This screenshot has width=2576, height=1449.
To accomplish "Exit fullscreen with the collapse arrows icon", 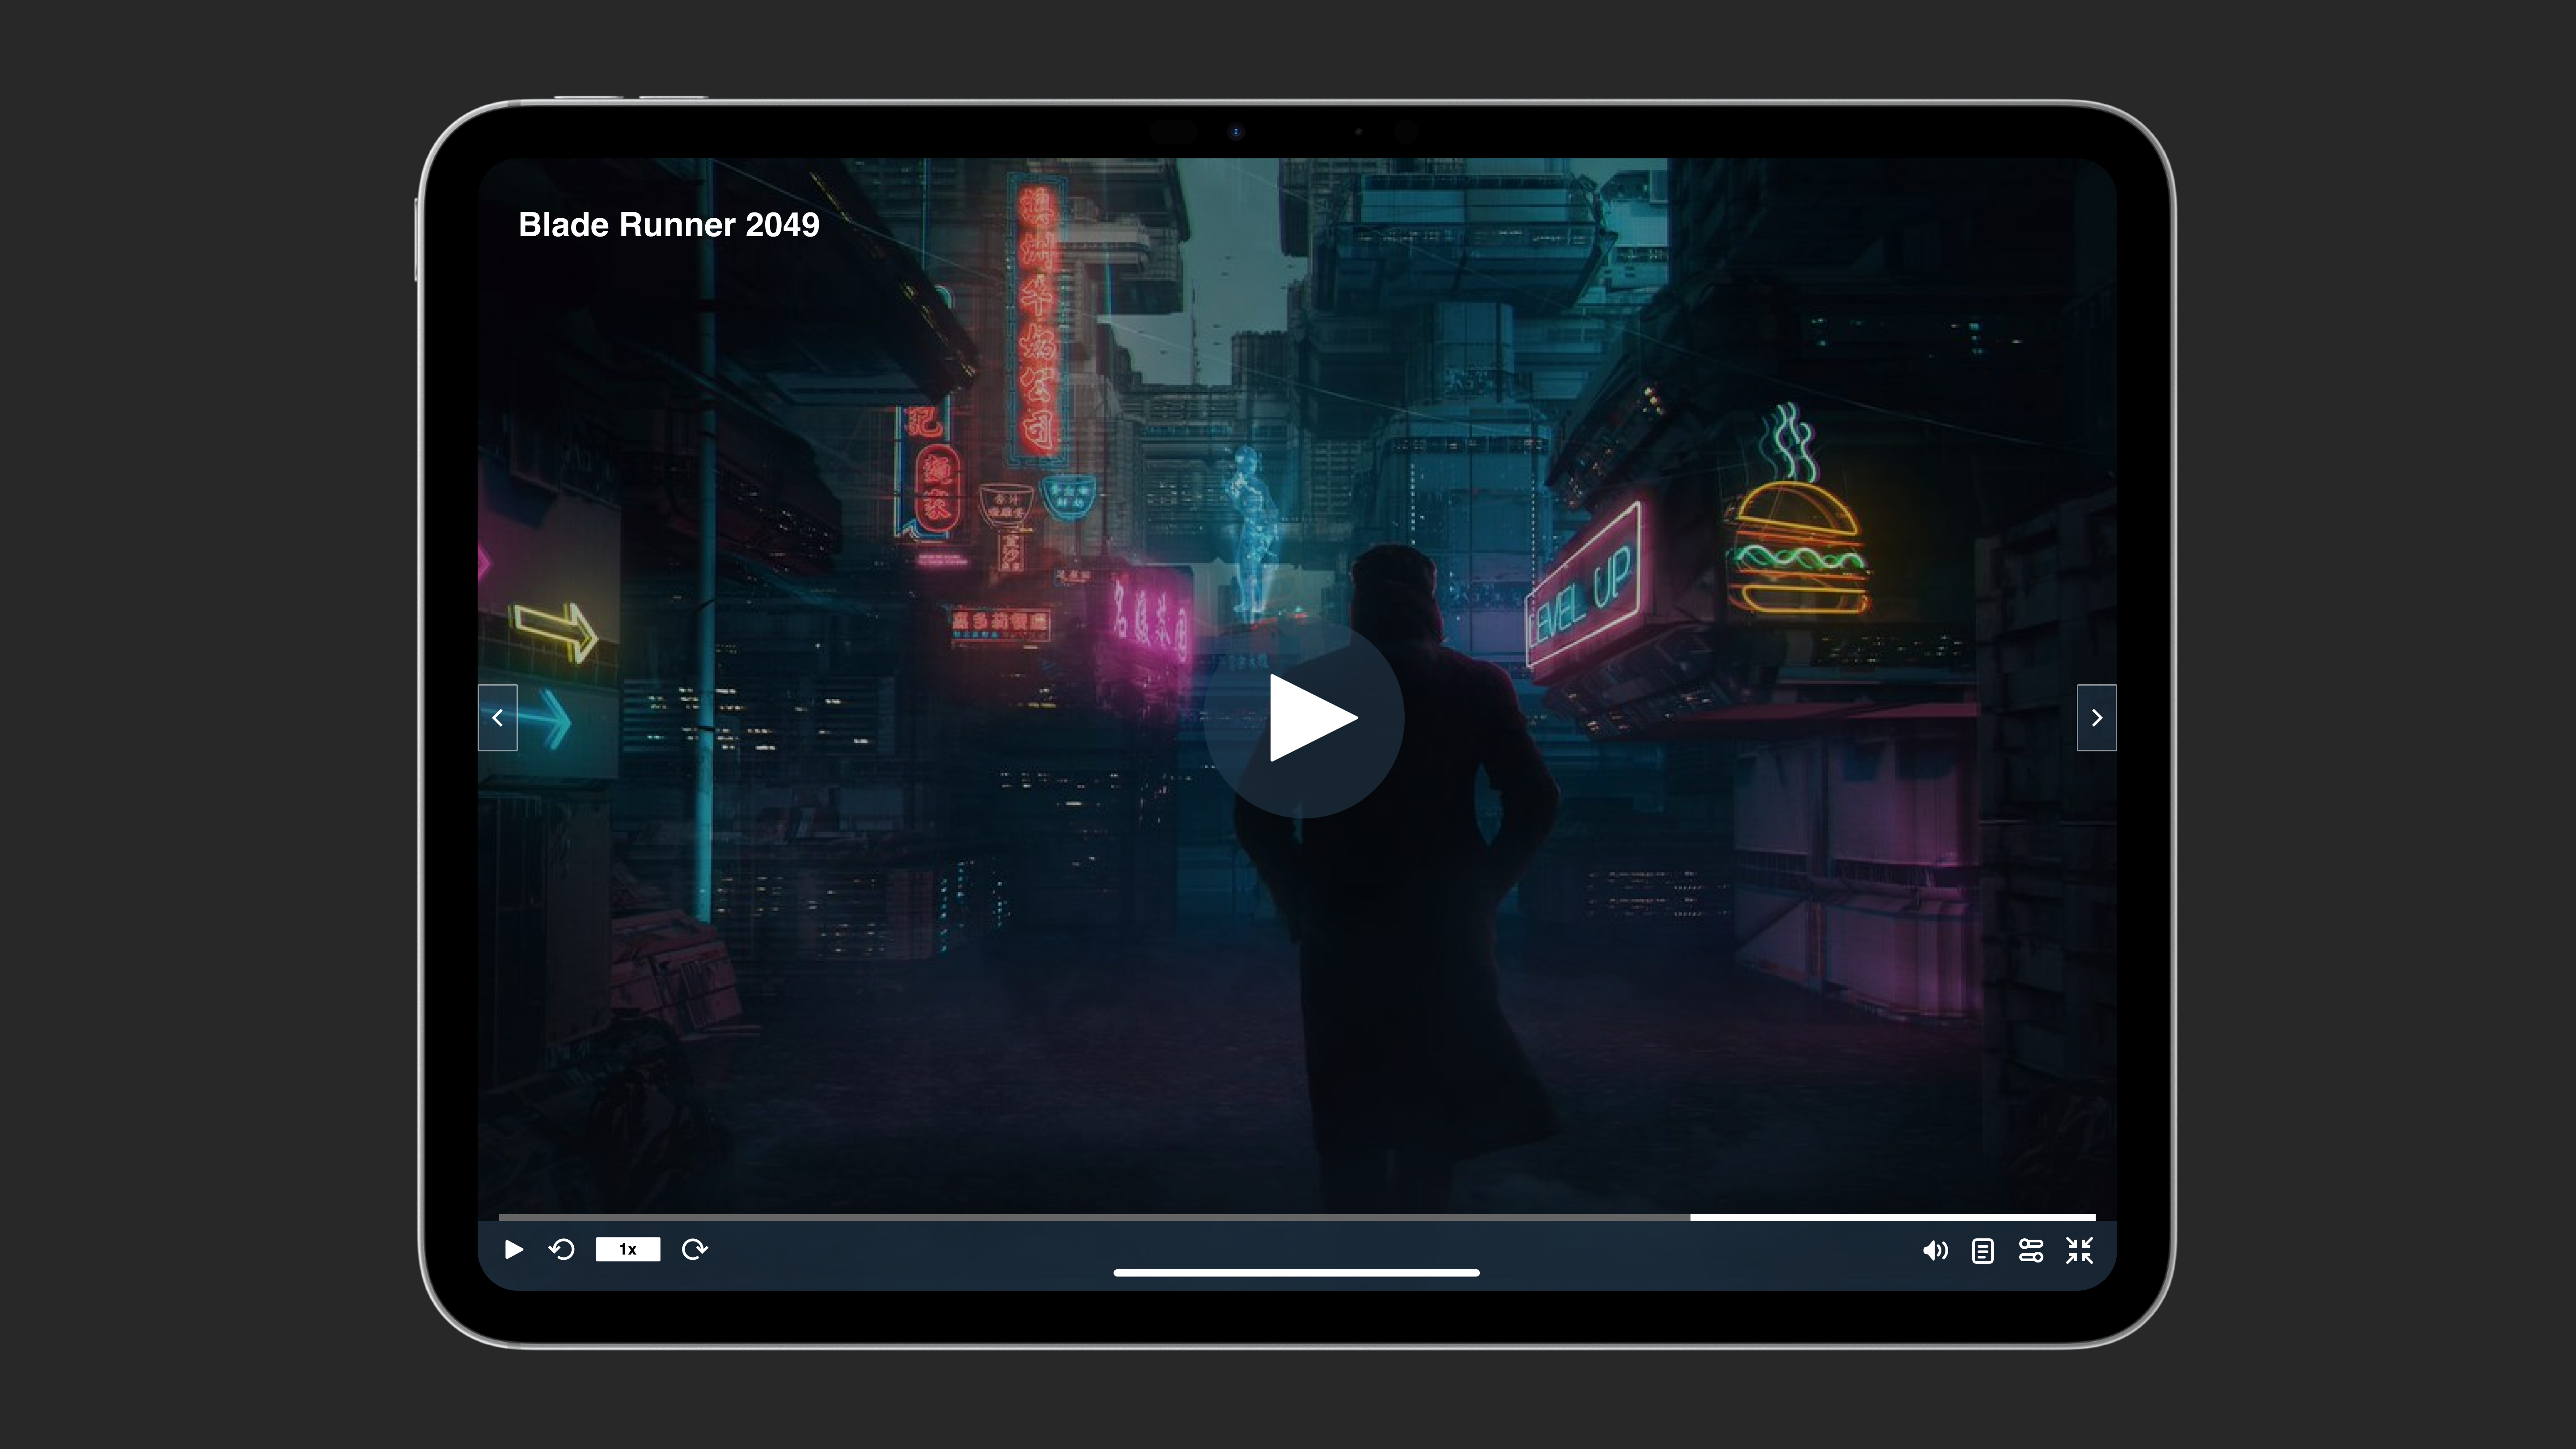I will point(2080,1250).
